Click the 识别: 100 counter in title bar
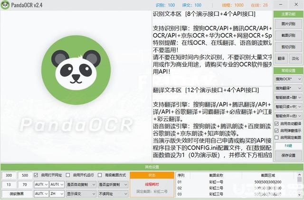 (x=165, y=5)
